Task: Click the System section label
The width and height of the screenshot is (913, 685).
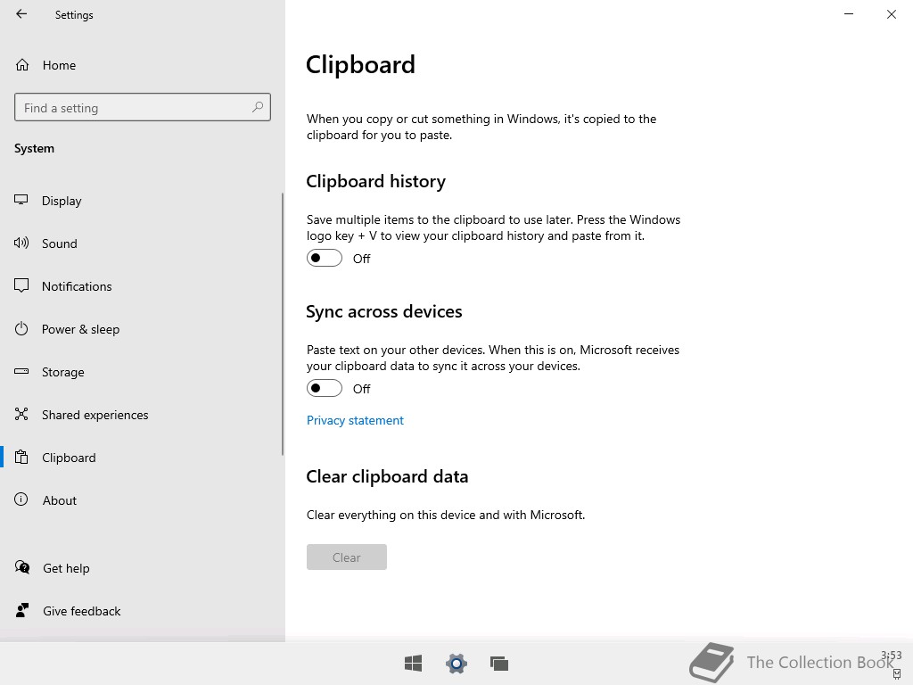Action: pyautogui.click(x=35, y=149)
